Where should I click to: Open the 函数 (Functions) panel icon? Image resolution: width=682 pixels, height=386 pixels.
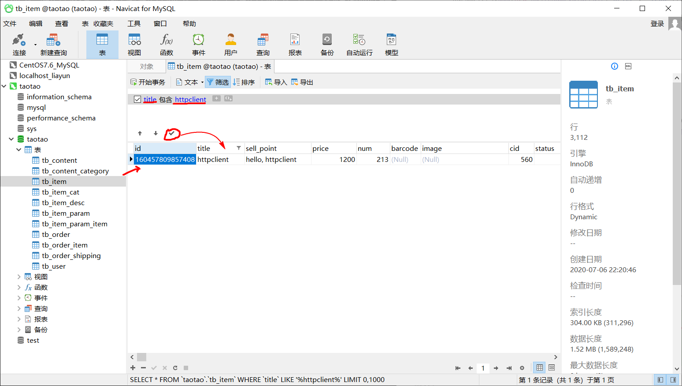(166, 44)
